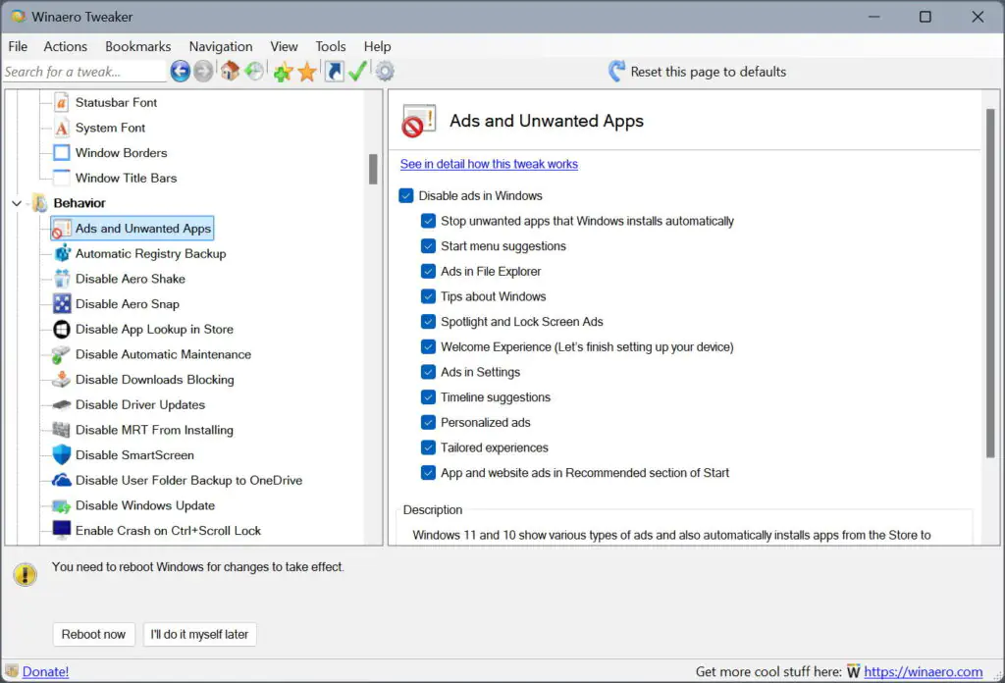
Task: Click the Reboot now button
Action: pos(93,634)
